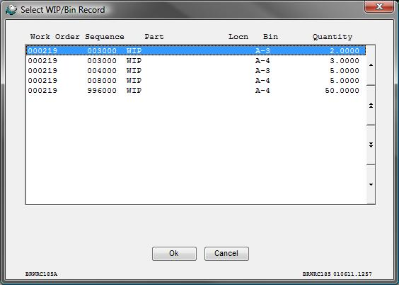Click bin A-4 in the 008000 row
The image size is (399, 285).
pos(262,81)
